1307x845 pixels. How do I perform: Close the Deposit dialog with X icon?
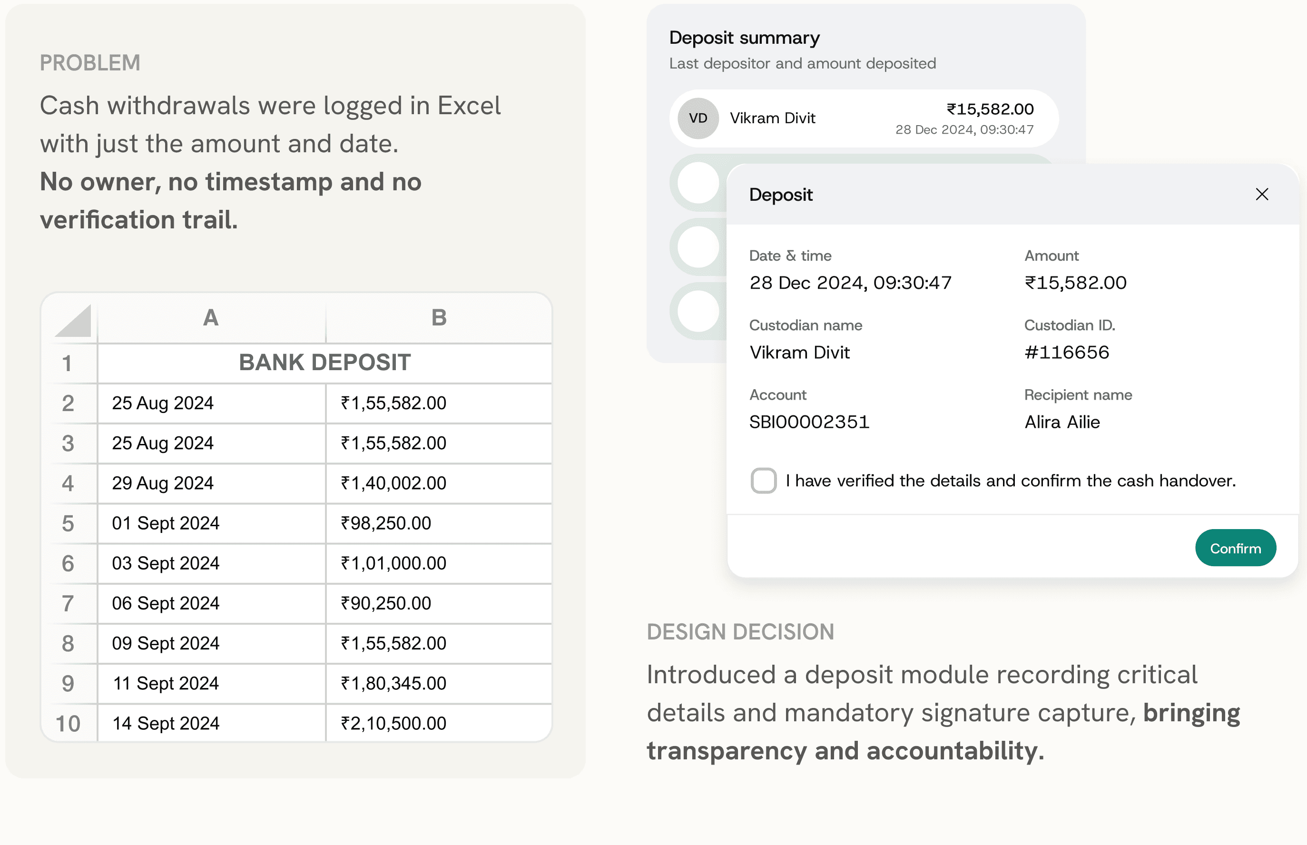[x=1261, y=194]
